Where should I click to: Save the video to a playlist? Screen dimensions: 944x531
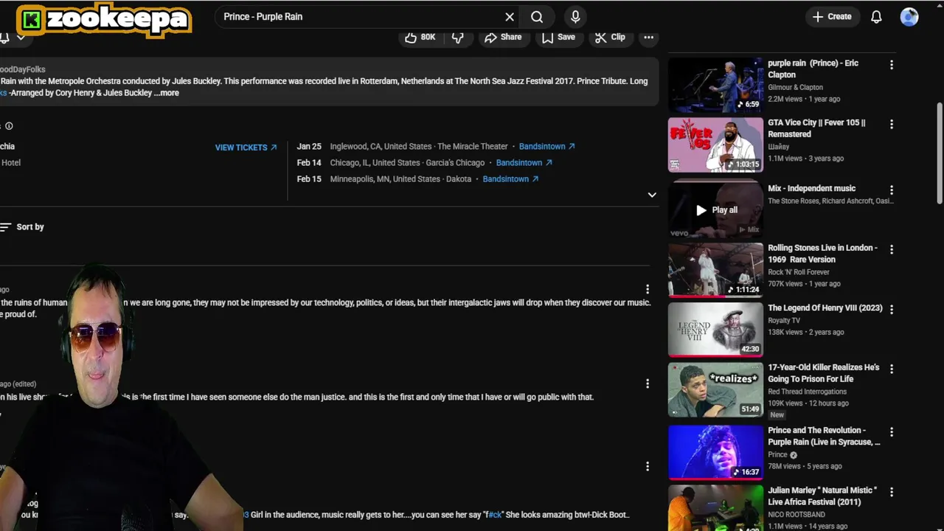click(558, 37)
